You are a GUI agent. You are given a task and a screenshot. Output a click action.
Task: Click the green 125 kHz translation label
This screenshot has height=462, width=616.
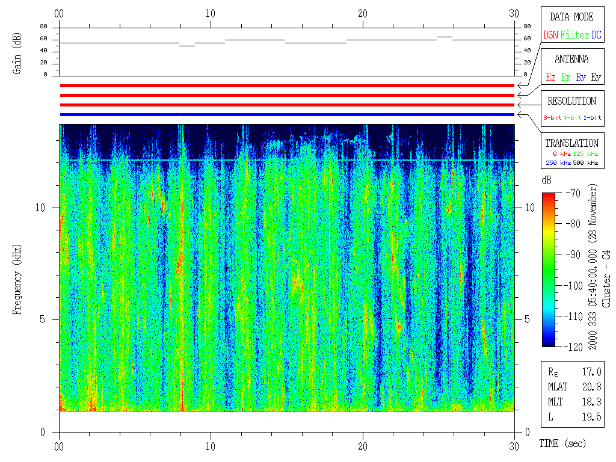pos(586,155)
